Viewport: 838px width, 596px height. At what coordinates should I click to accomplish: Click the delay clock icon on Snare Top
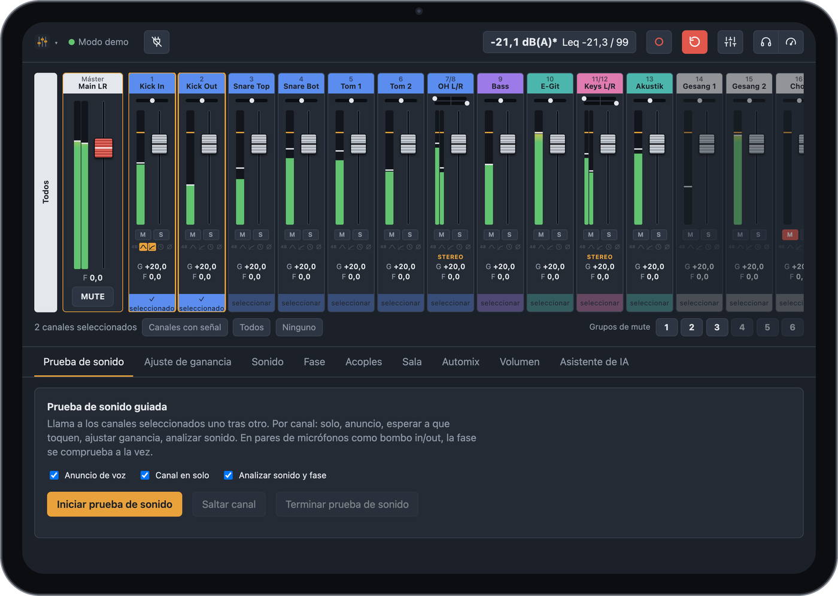pos(260,247)
